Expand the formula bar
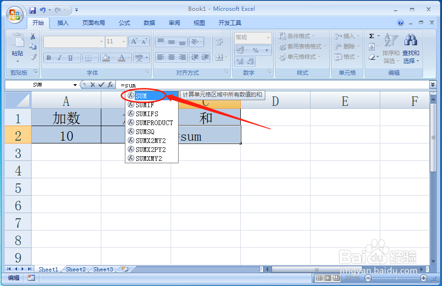442x286 pixels. [x=433, y=84]
